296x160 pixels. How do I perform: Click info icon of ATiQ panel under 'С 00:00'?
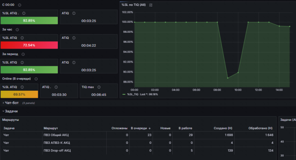pyautogui.click(x=74, y=13)
